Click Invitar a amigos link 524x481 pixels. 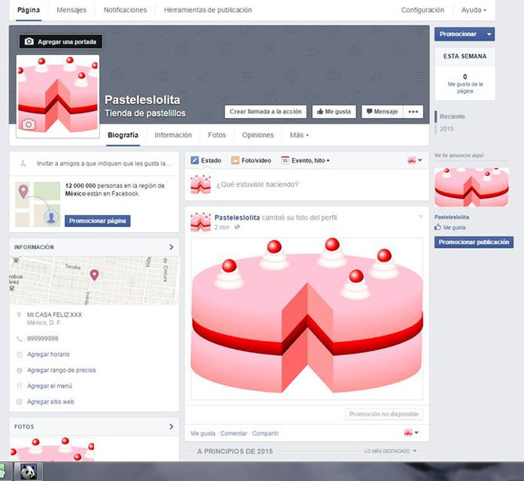tap(103, 163)
